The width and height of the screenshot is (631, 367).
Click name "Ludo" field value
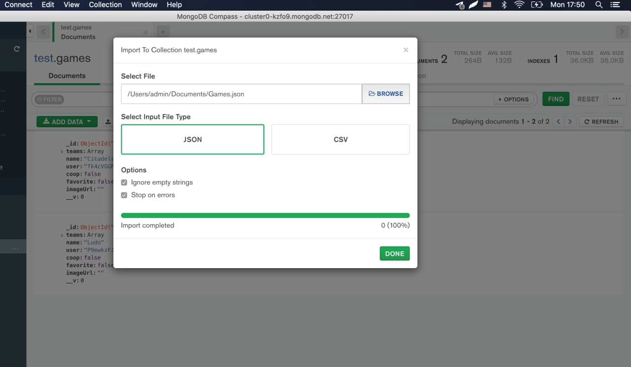click(94, 243)
